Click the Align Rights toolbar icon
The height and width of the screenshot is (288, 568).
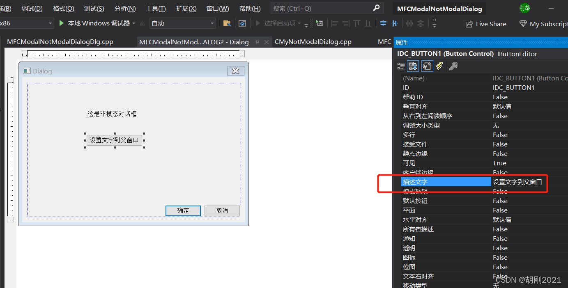pyautogui.click(x=346, y=23)
